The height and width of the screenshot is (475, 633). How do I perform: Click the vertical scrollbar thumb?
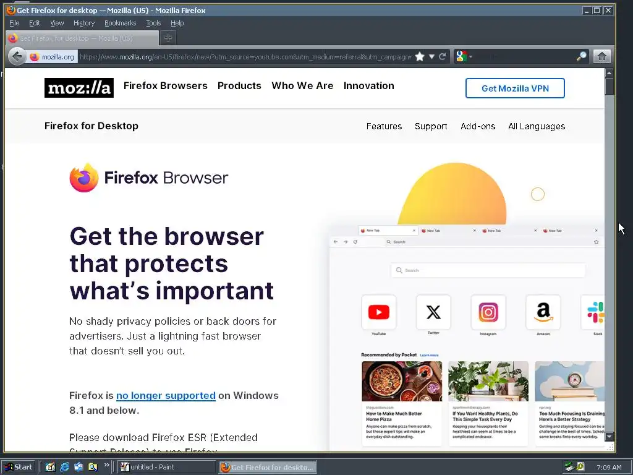pos(609,87)
